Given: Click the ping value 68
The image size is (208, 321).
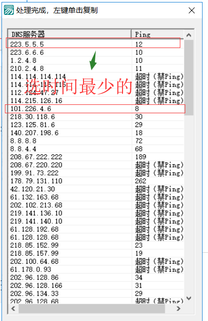Looking at the screenshot, I should [139, 149].
